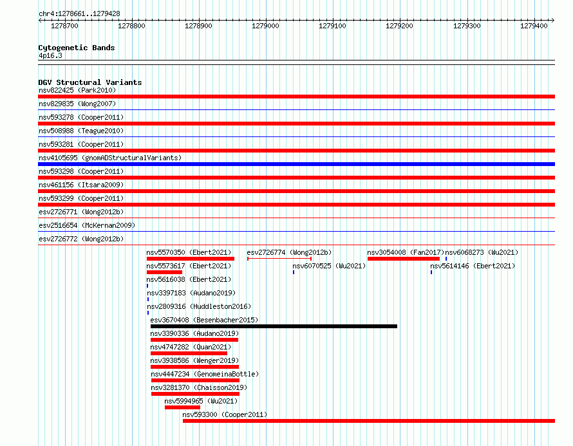Click the nsv822425 (Park2010) variant label

pyautogui.click(x=77, y=90)
